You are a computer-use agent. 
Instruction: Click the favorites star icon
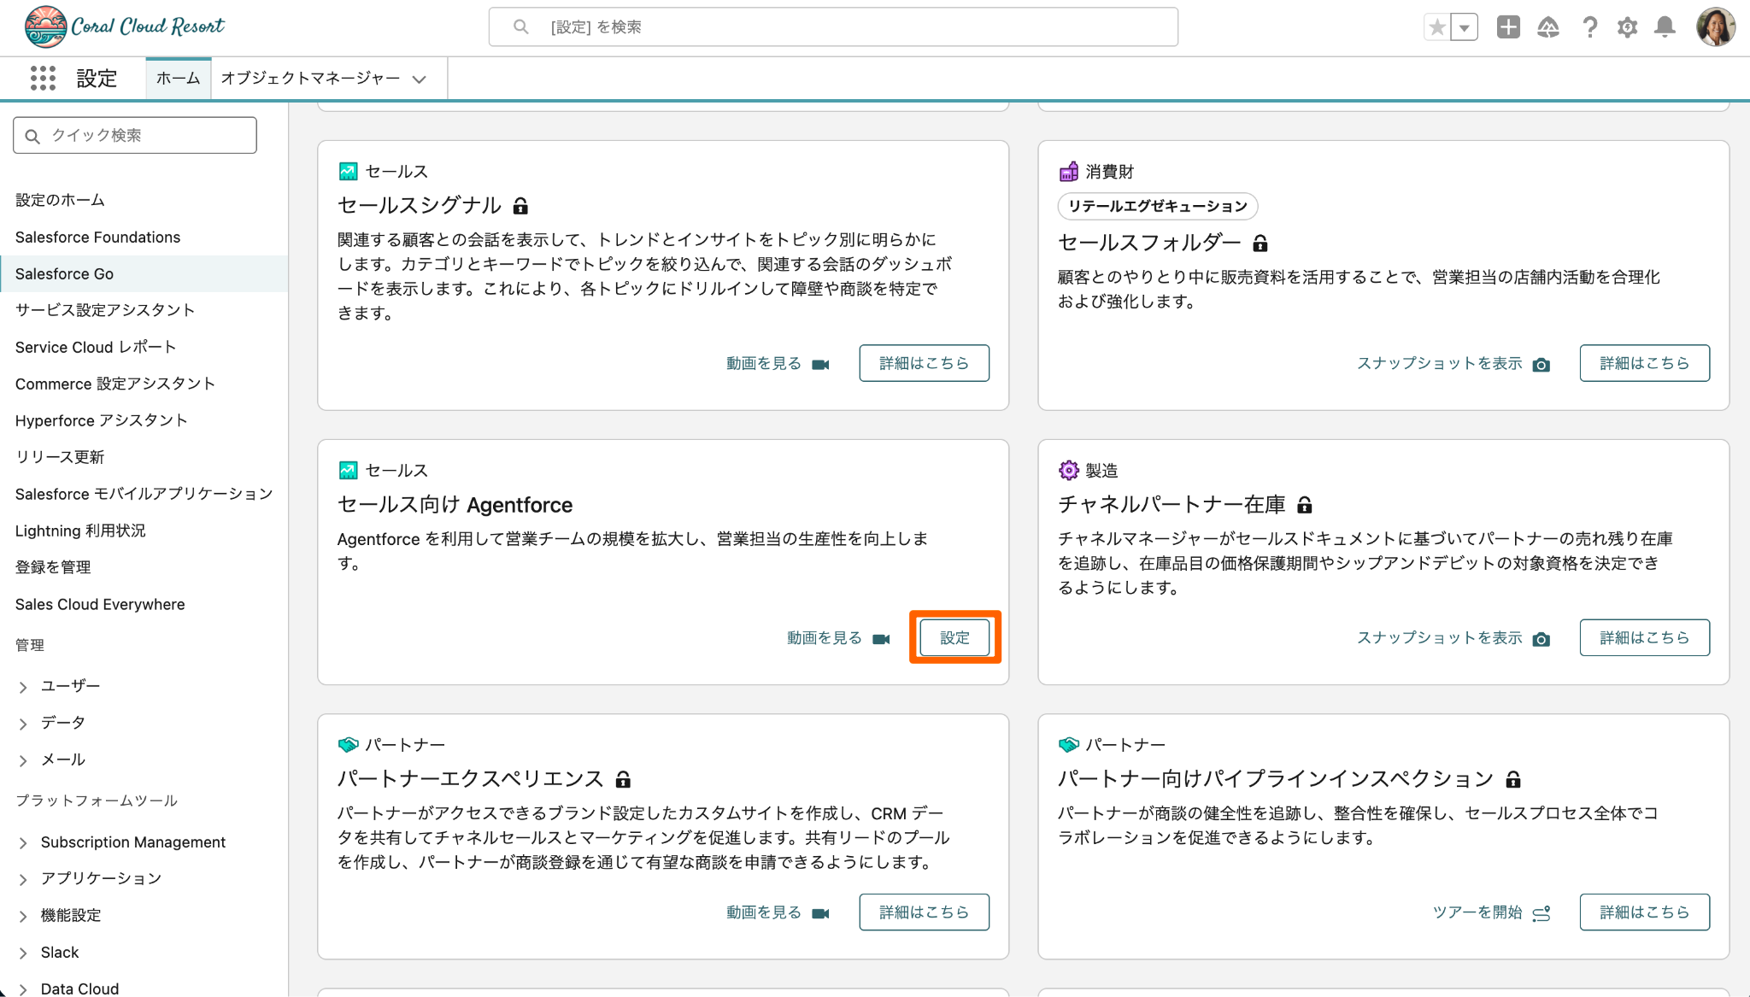[1437, 27]
